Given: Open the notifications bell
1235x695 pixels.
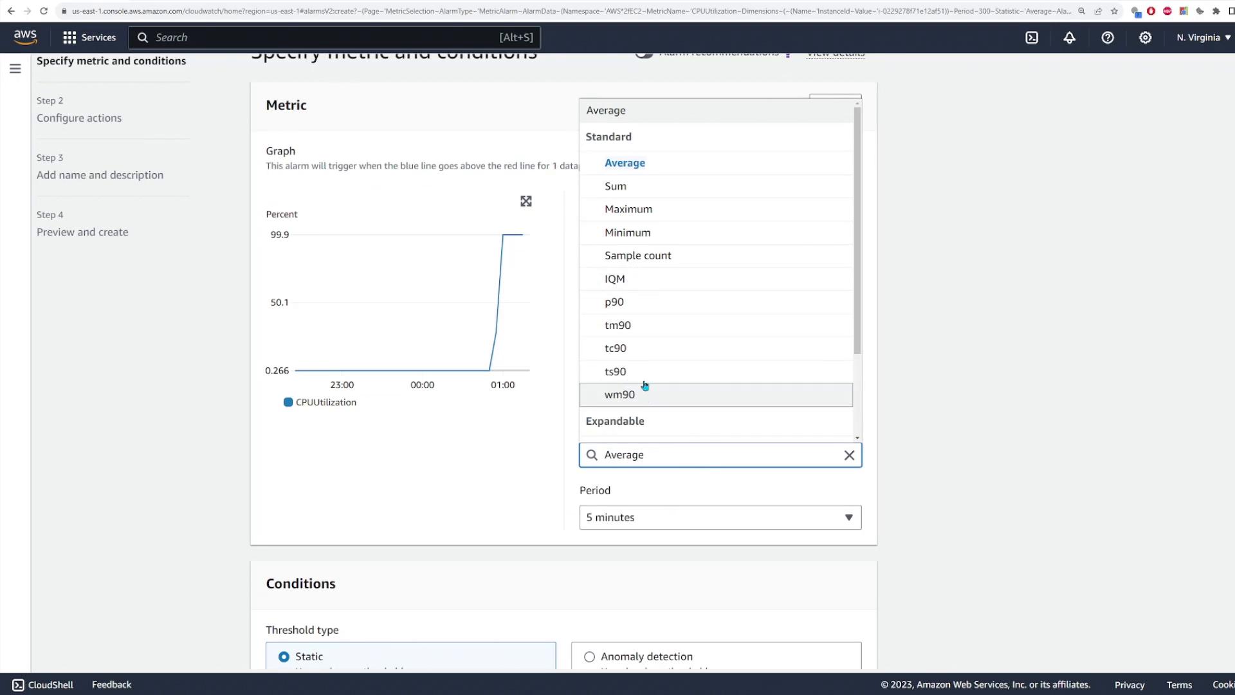Looking at the screenshot, I should coord(1069,37).
